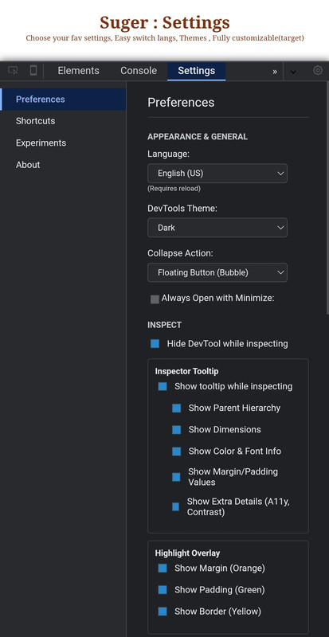The width and height of the screenshot is (329, 637).
Task: Click the Inspector Tooltip group title
Action: [186, 371]
